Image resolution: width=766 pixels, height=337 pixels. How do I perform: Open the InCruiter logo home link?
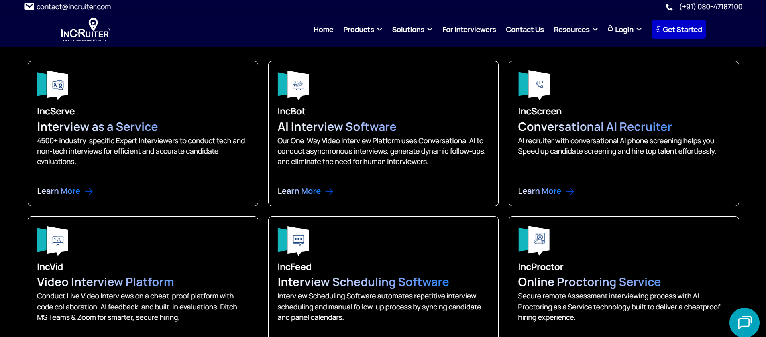[x=85, y=30]
